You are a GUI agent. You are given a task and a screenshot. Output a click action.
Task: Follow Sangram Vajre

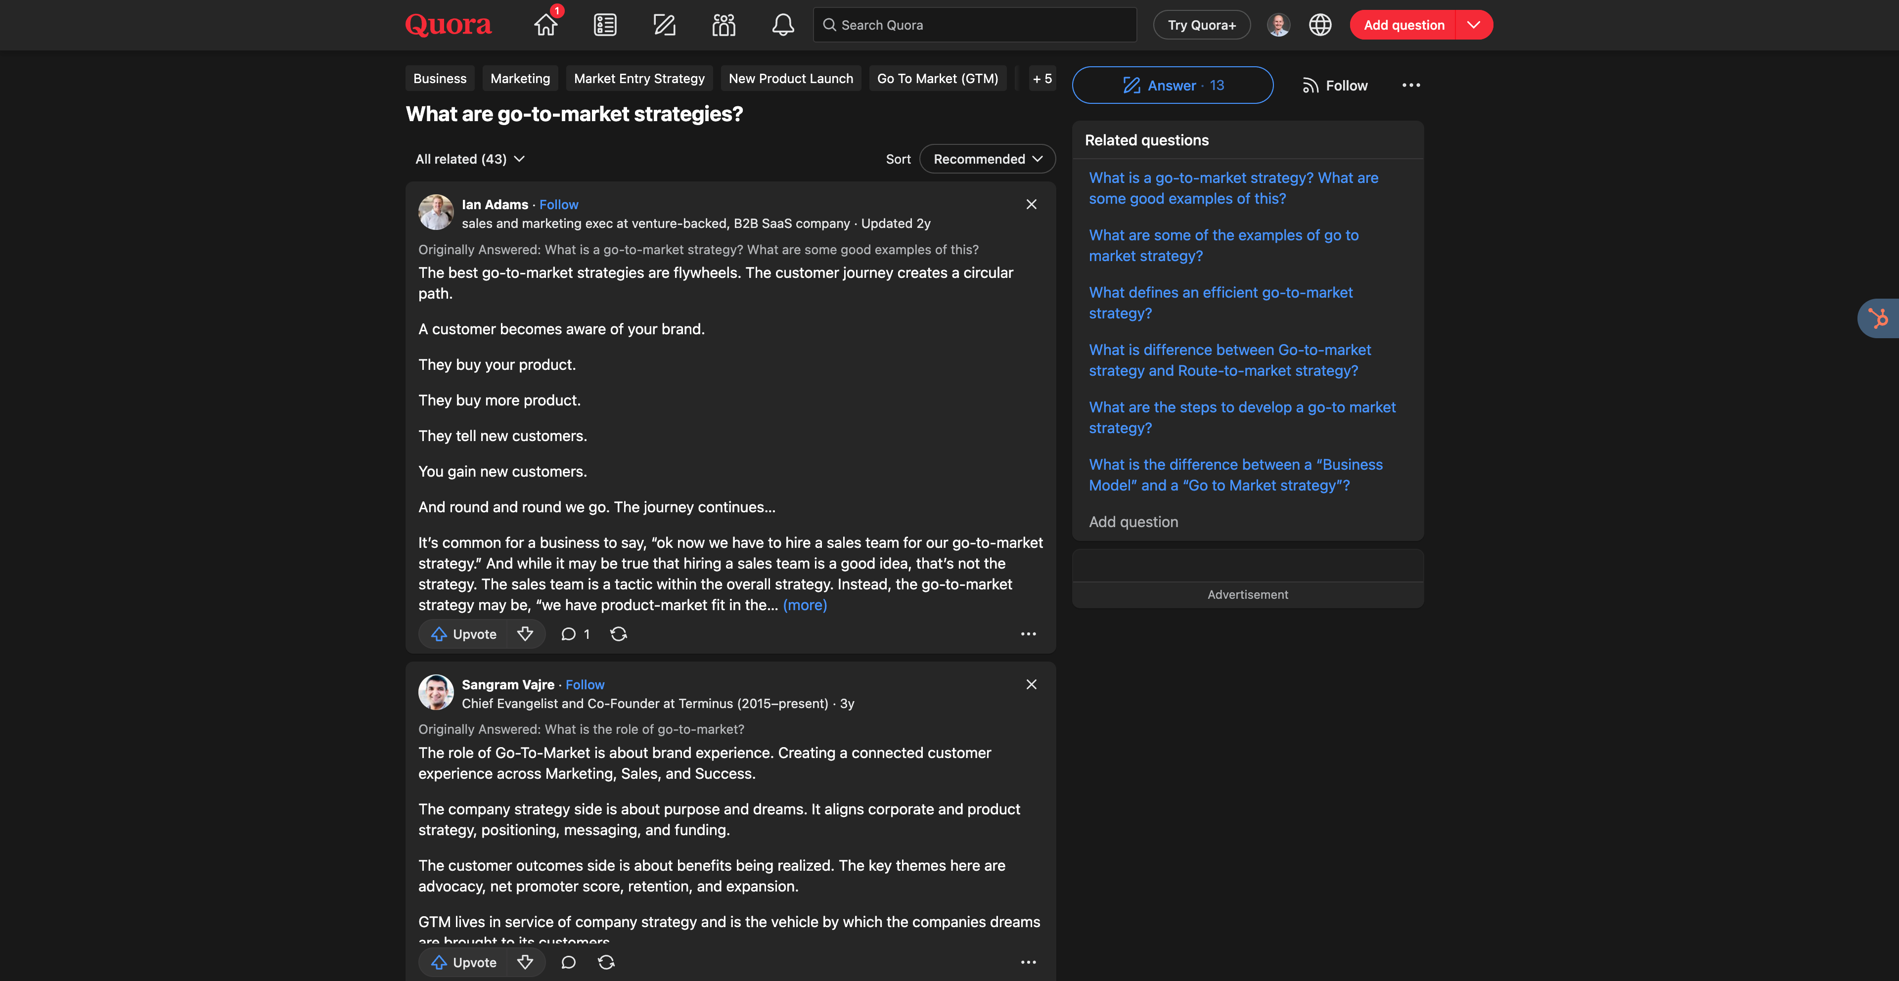[x=585, y=684]
